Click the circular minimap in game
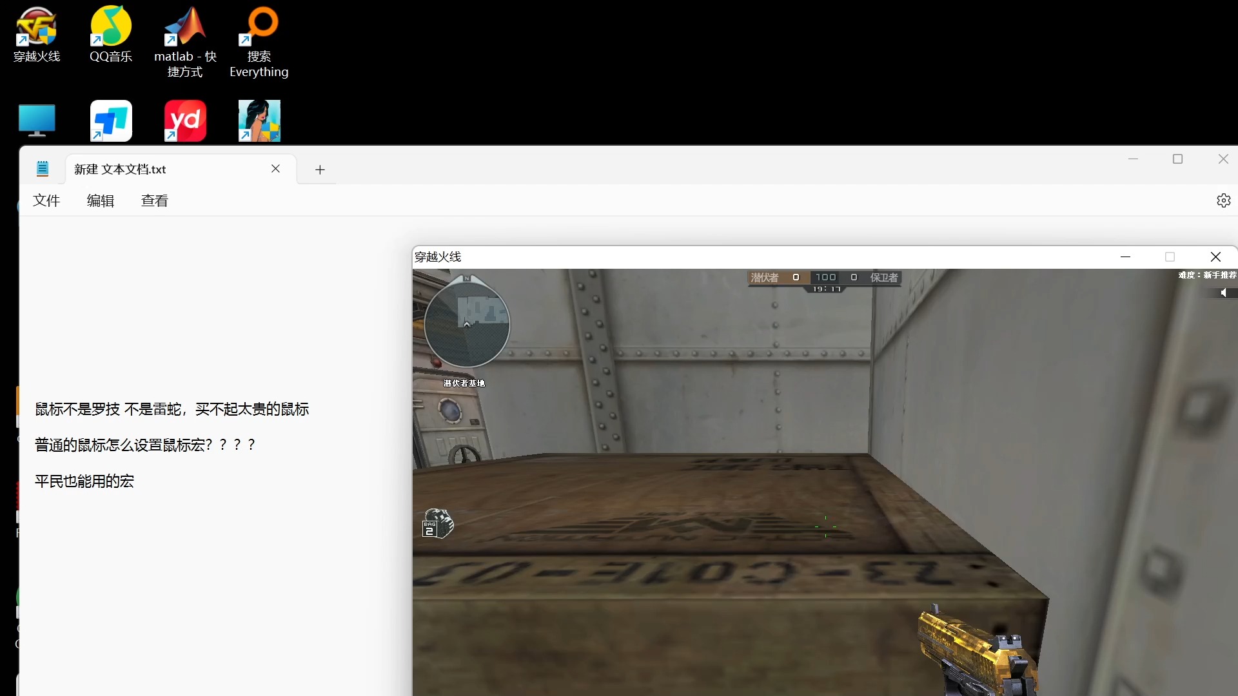 pyautogui.click(x=467, y=324)
